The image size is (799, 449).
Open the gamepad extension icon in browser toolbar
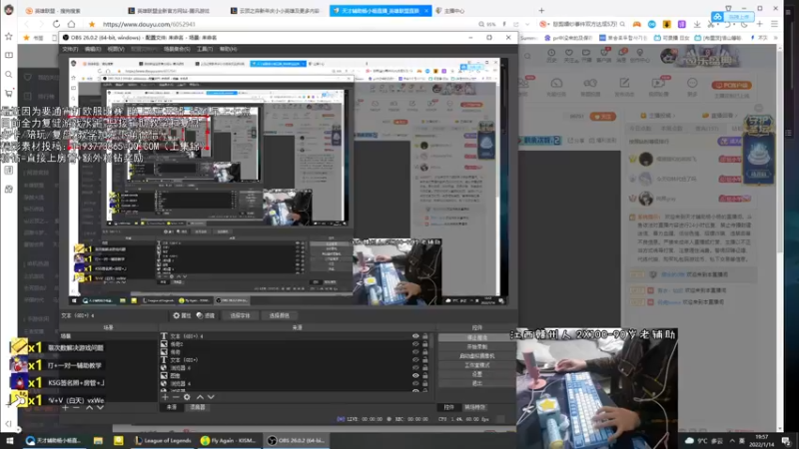(x=637, y=24)
